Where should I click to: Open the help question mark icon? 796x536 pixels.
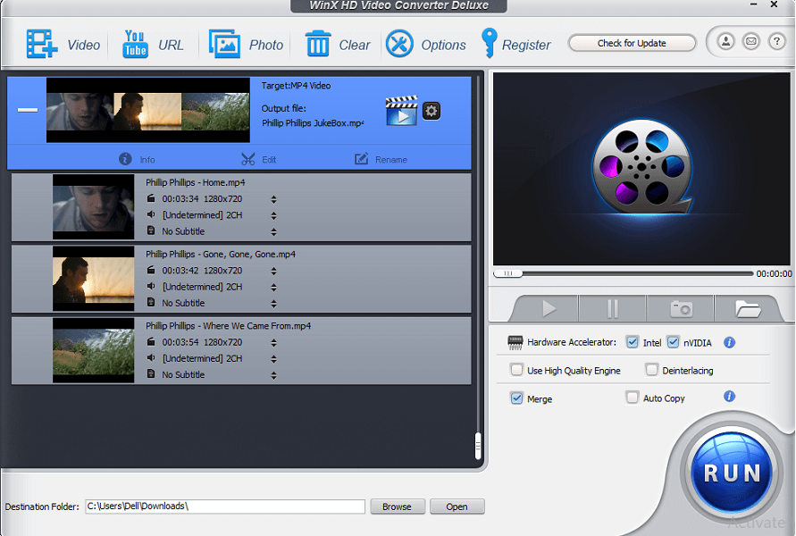click(x=776, y=41)
